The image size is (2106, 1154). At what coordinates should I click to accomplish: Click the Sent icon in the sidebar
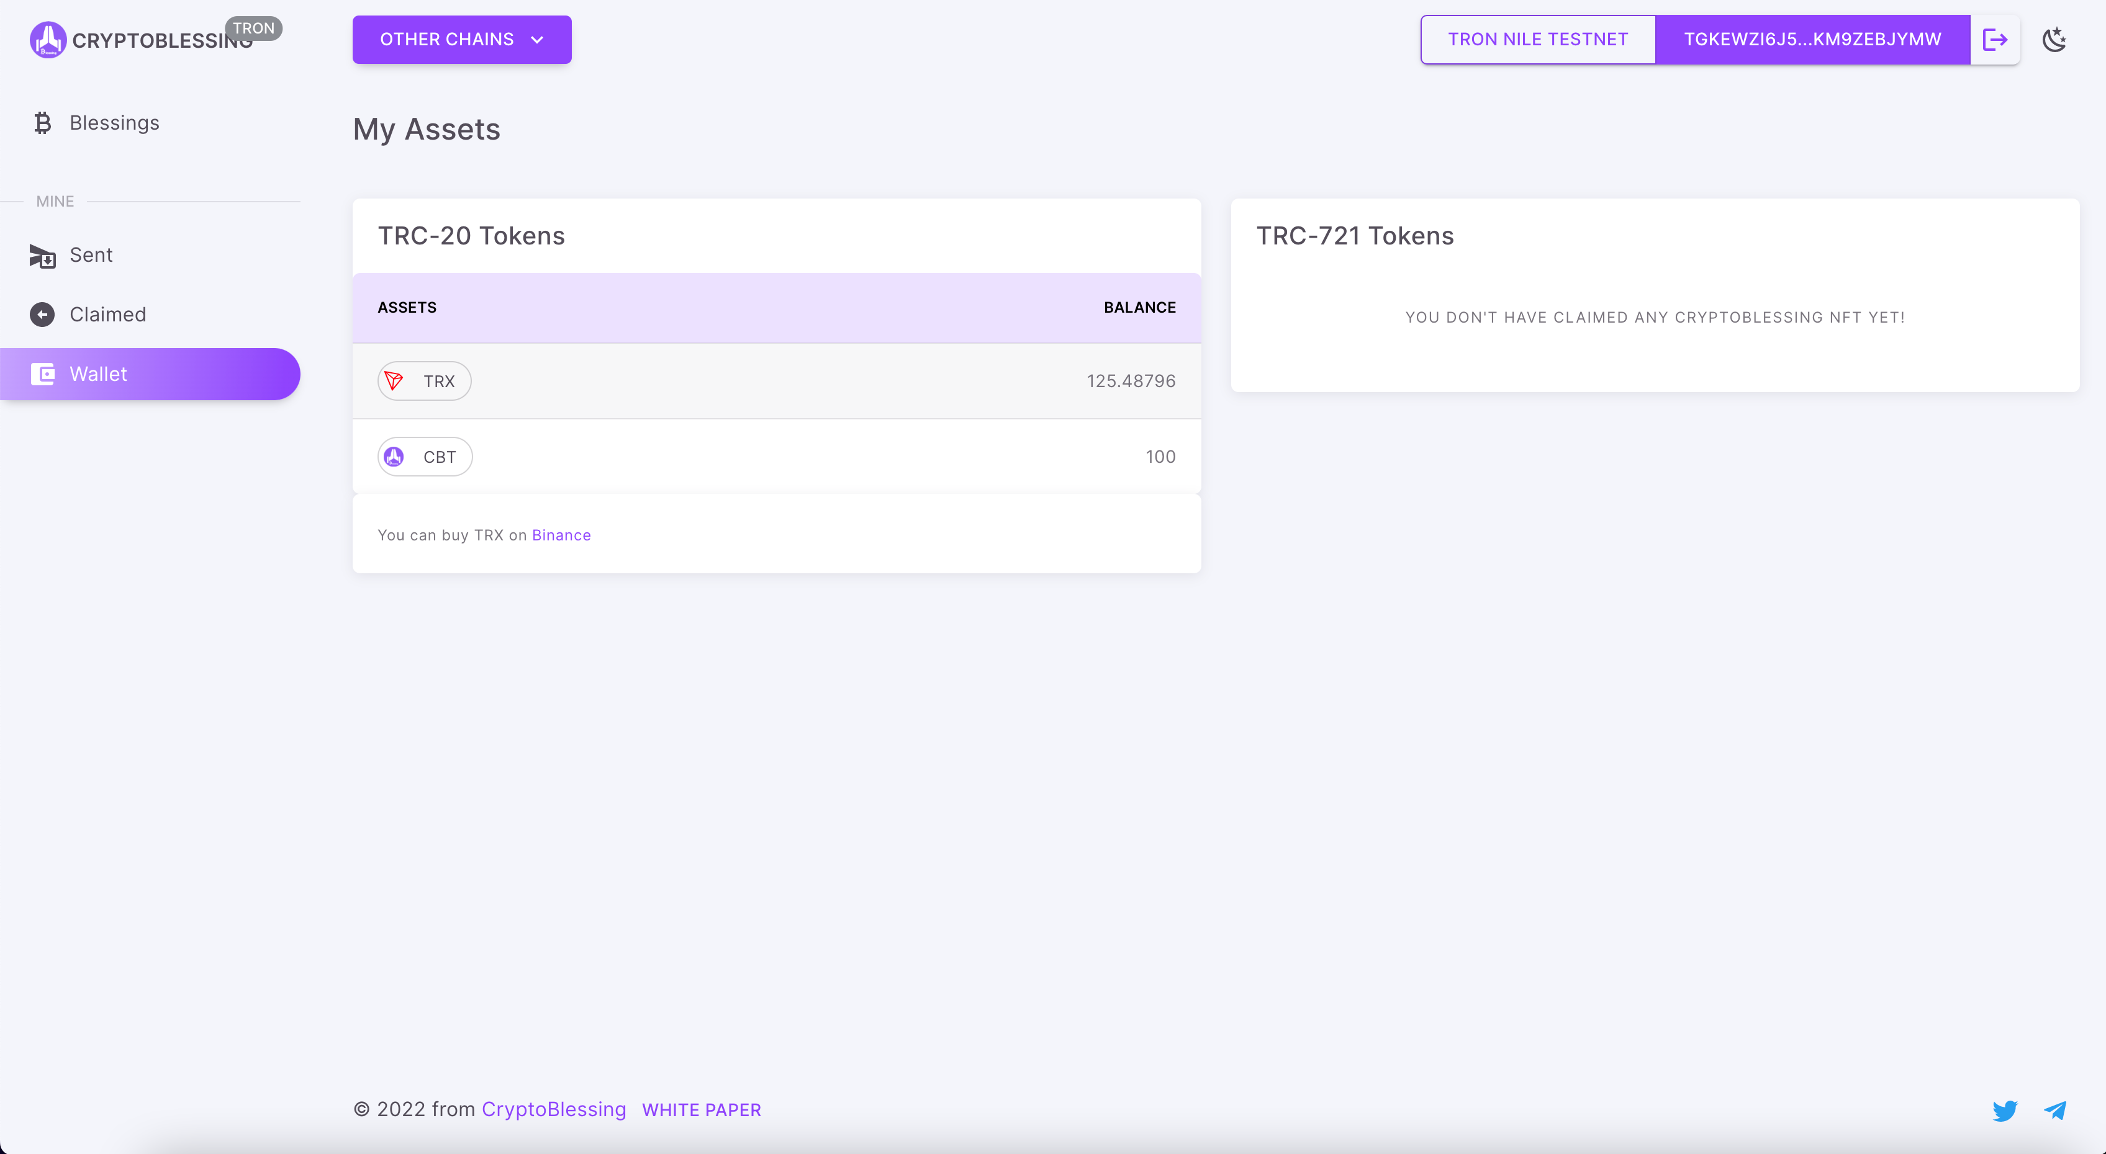click(x=42, y=256)
